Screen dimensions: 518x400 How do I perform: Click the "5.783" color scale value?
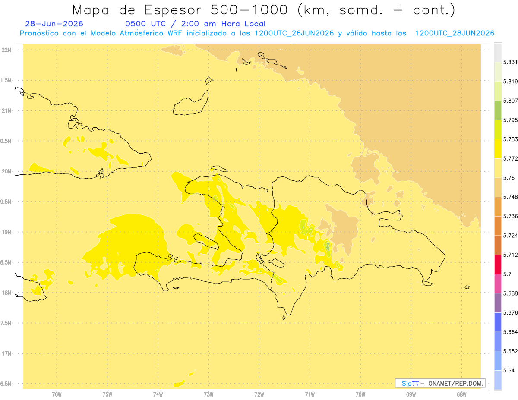[511, 139]
